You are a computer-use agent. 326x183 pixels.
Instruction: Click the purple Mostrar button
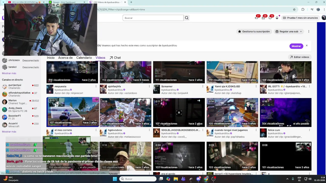pyautogui.click(x=296, y=46)
